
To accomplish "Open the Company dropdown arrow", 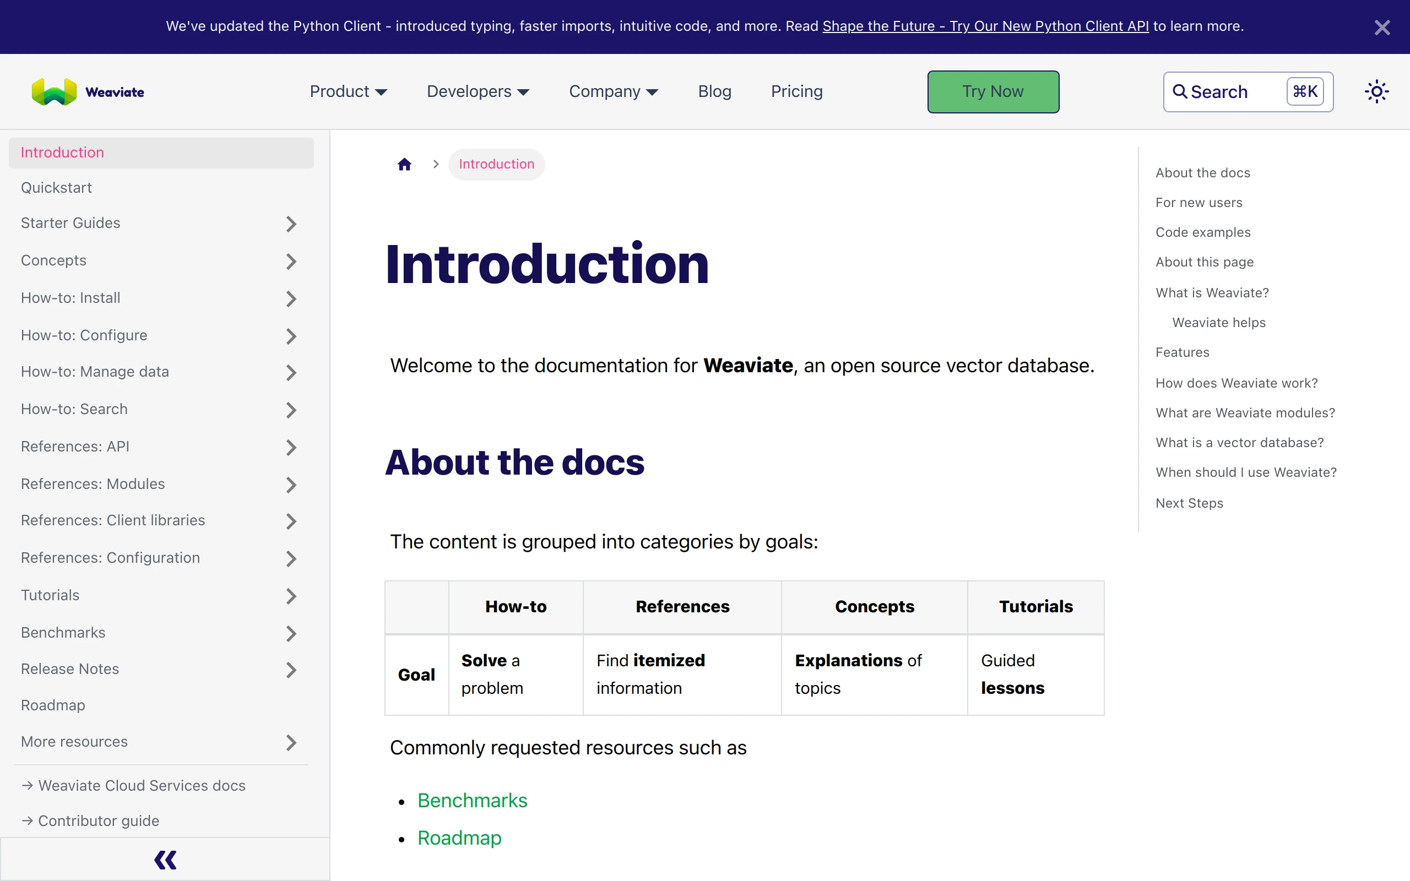I will click(x=653, y=92).
